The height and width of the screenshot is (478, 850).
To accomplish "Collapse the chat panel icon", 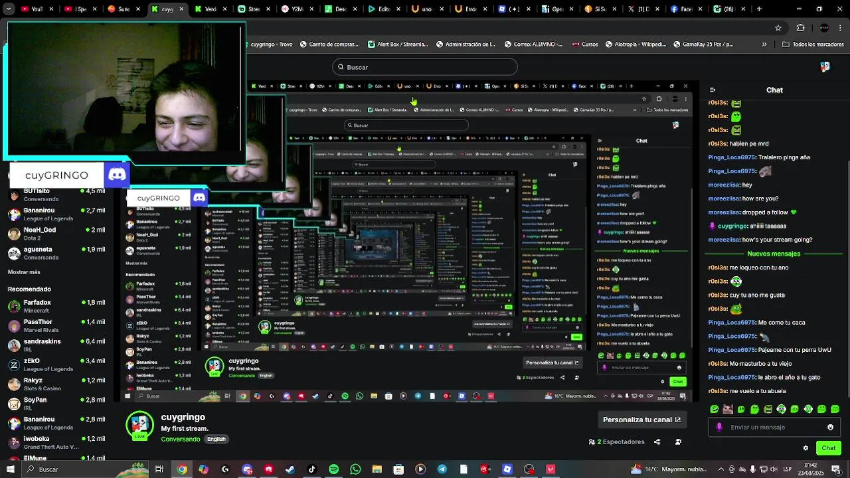I will (712, 90).
